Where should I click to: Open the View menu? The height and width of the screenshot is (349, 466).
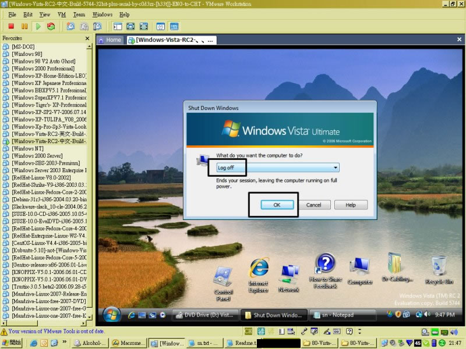click(x=45, y=15)
